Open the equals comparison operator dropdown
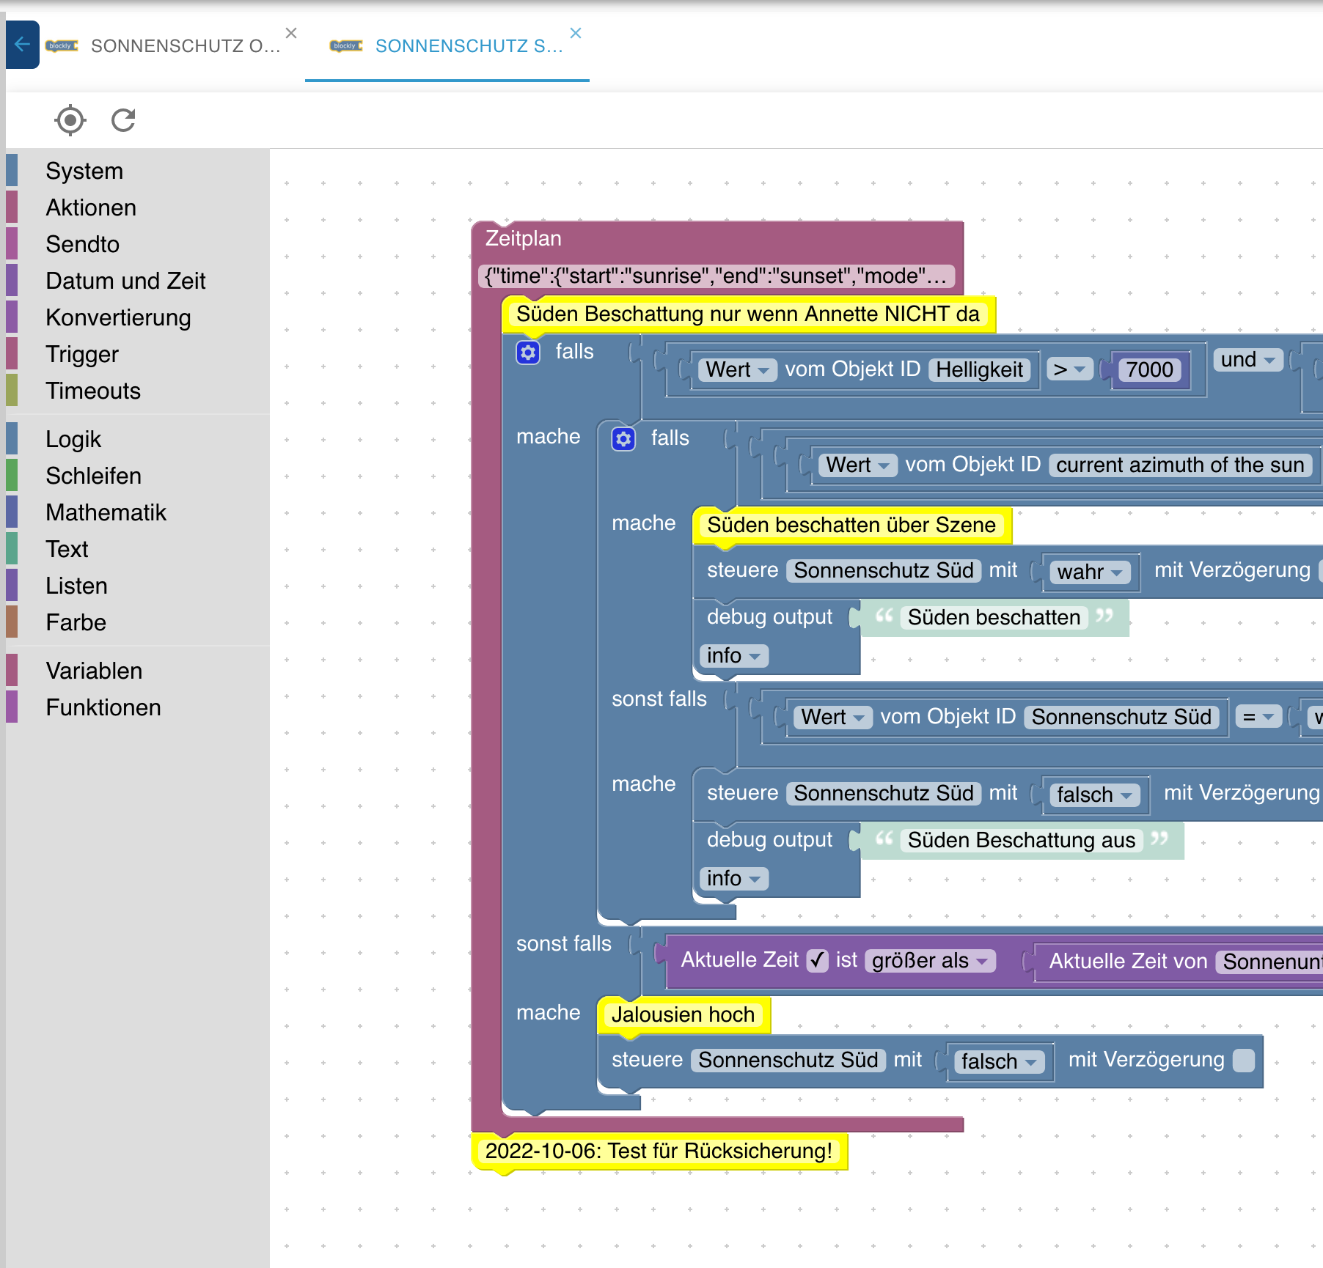Image resolution: width=1323 pixels, height=1268 pixels. point(1258,717)
